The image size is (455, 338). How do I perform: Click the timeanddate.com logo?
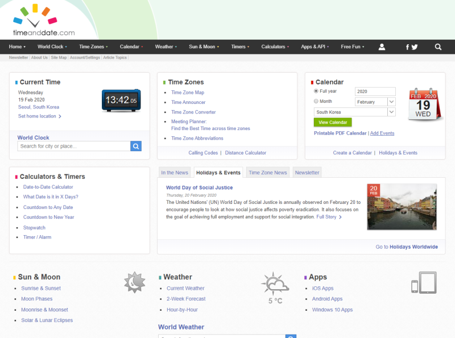tap(44, 20)
